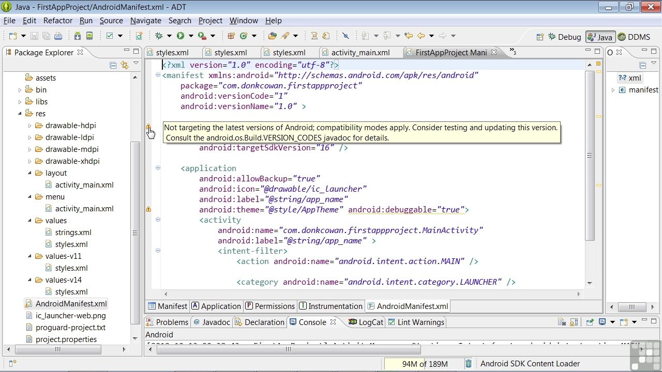The image size is (662, 372).
Task: Click the New Android XML file icon
Action: tap(139, 36)
